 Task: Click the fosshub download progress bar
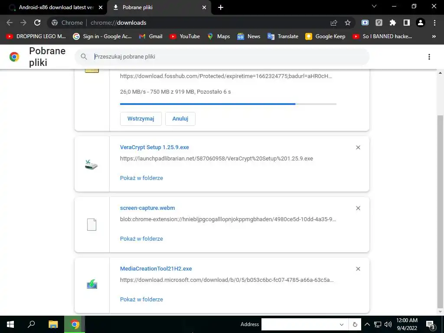[228, 104]
